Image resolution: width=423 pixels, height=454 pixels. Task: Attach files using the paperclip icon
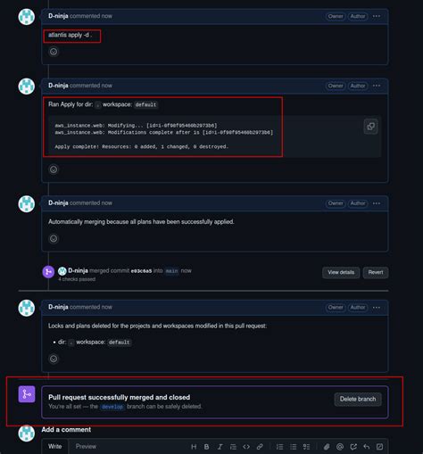tap(327, 447)
